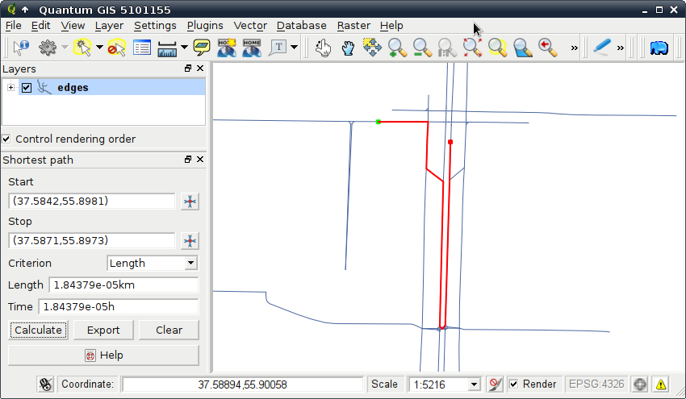686x399 pixels.
Task: Activate the Measure Line tool
Action: tap(167, 48)
